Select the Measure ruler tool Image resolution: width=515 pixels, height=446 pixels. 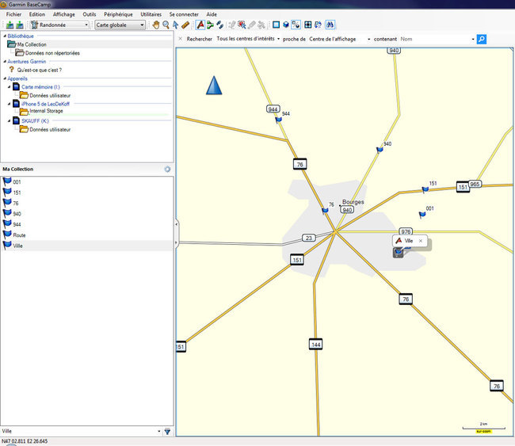[185, 25]
